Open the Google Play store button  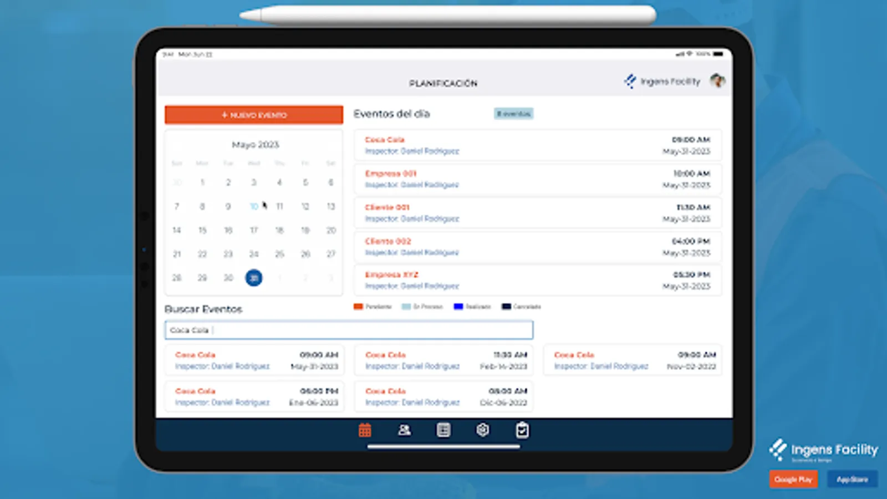[x=793, y=479]
